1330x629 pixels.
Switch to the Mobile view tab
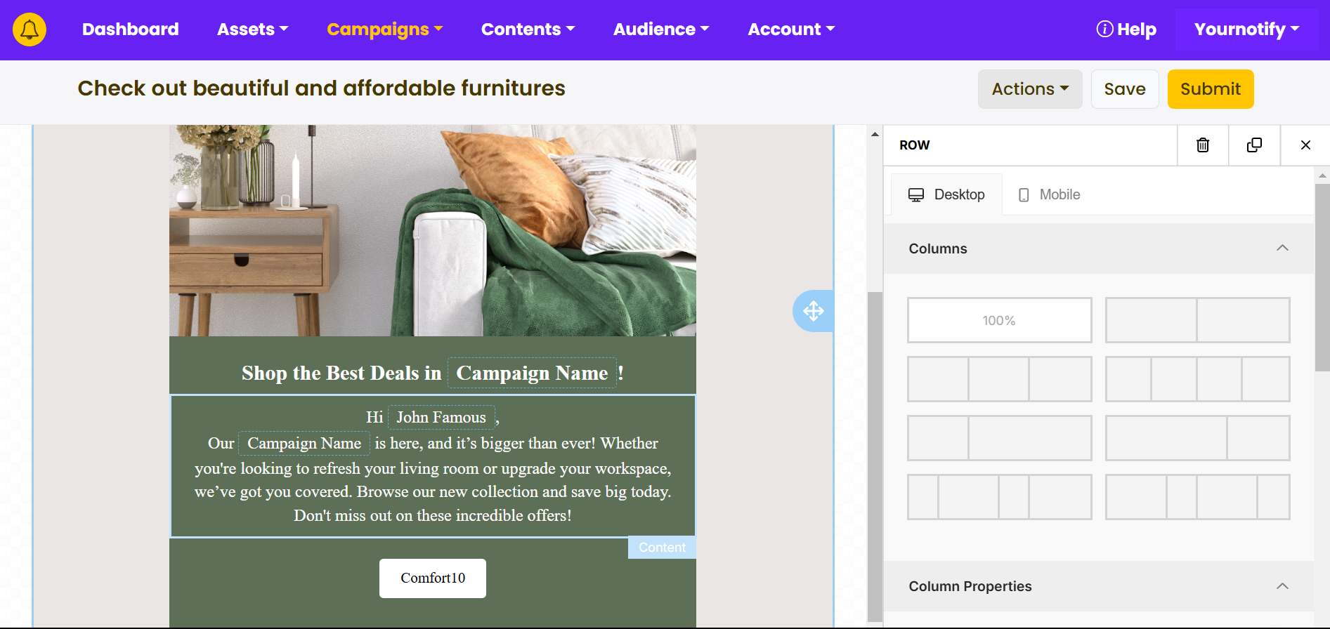(1049, 194)
